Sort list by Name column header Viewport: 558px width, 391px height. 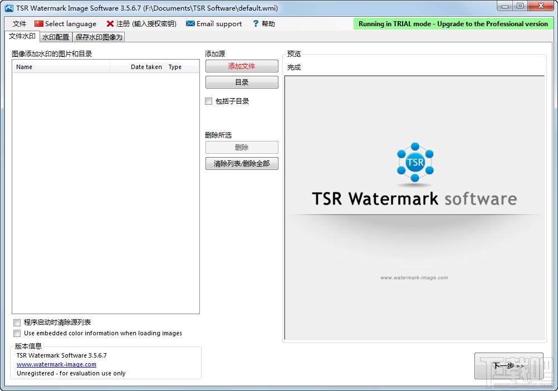coord(61,67)
